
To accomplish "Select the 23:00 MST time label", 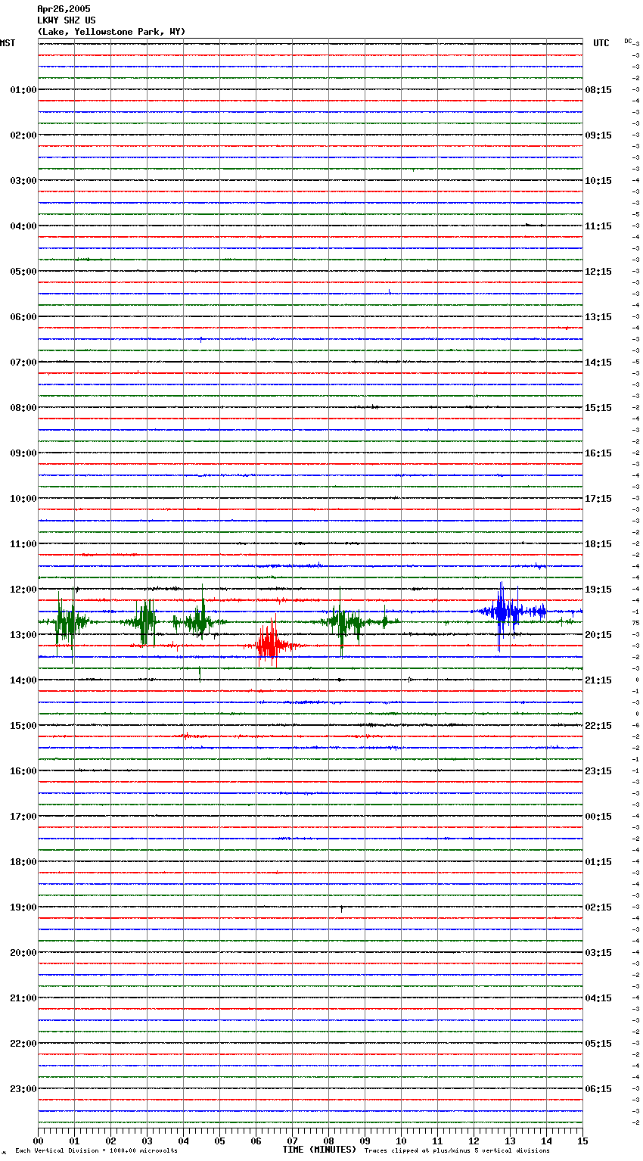I will [23, 1089].
